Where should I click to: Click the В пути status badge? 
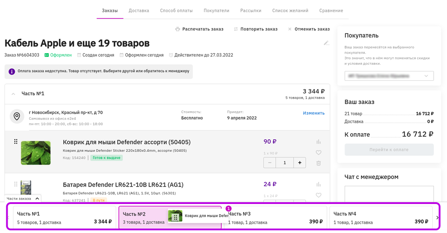pos(99,200)
